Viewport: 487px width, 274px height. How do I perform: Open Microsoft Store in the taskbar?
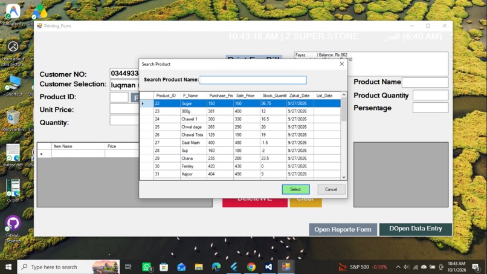164,267
